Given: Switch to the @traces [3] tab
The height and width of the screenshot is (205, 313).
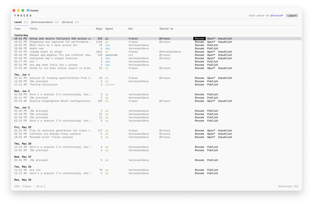Looking at the screenshot, I should [70, 22].
